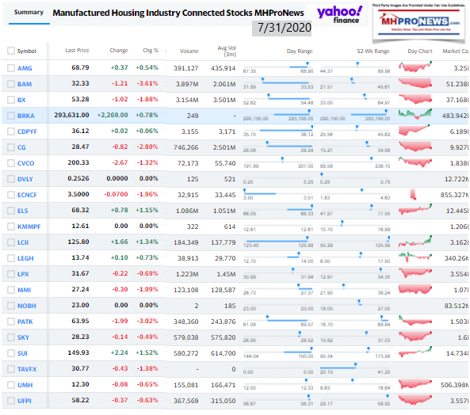Open the BAM ticker link
The image size is (470, 415).
(25, 84)
